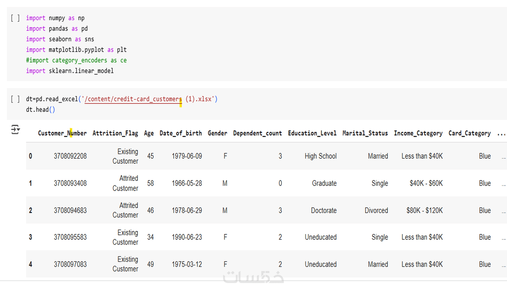Click the Card_Category column header
Viewport: 507px width, 289px height.
click(x=469, y=133)
